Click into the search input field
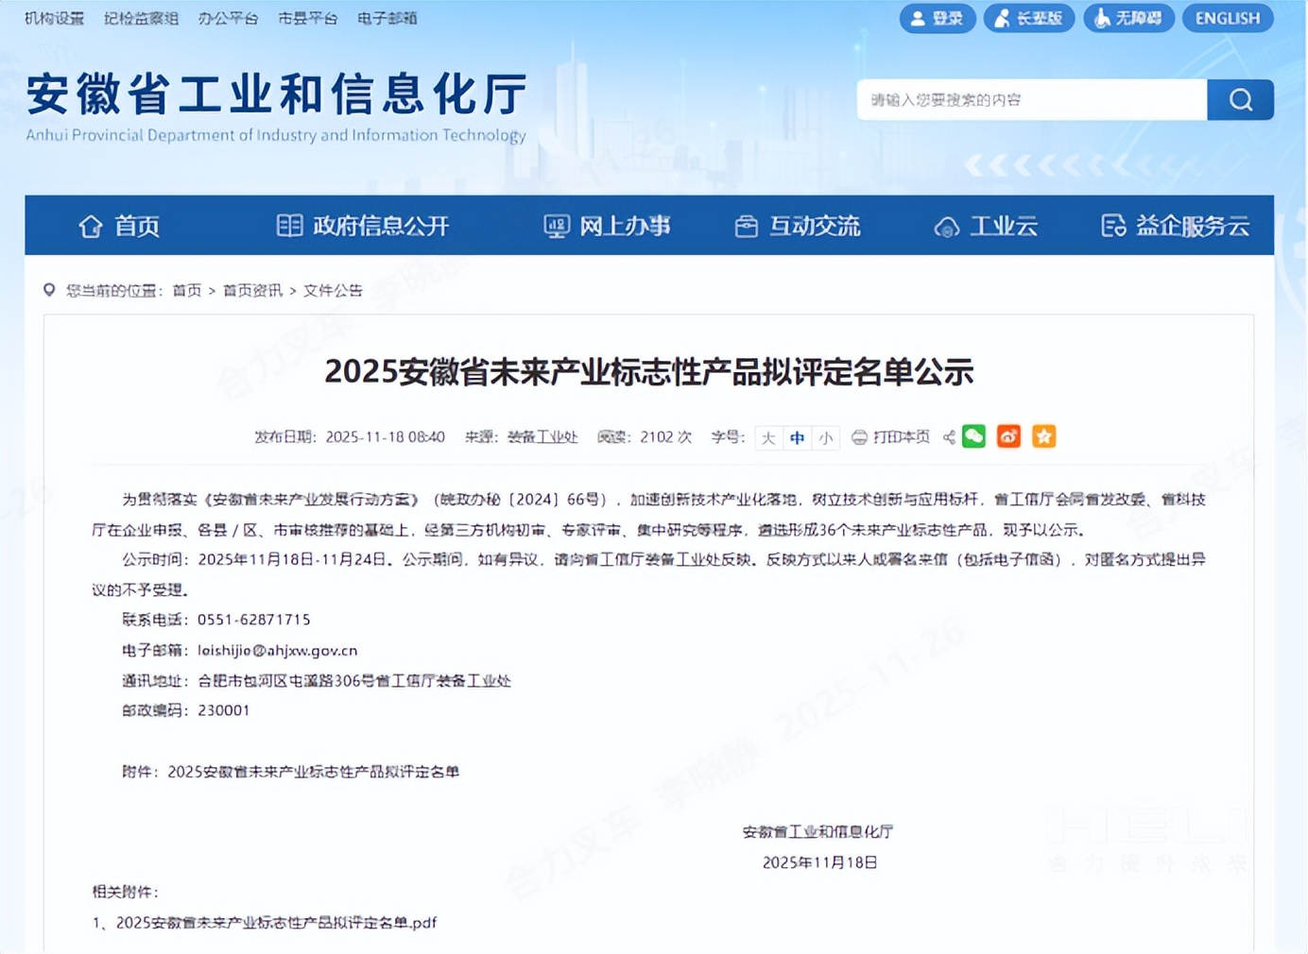This screenshot has height=954, width=1308. coord(1030,100)
